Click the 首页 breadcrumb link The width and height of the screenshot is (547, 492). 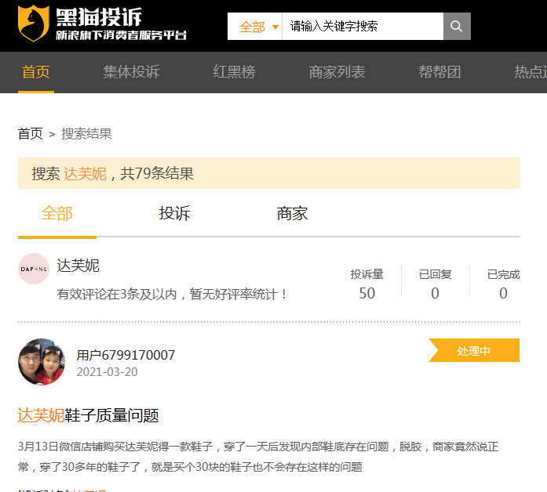[31, 134]
